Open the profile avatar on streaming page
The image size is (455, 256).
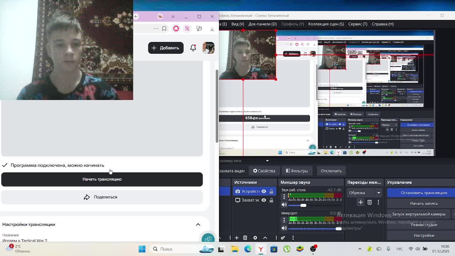tap(208, 48)
